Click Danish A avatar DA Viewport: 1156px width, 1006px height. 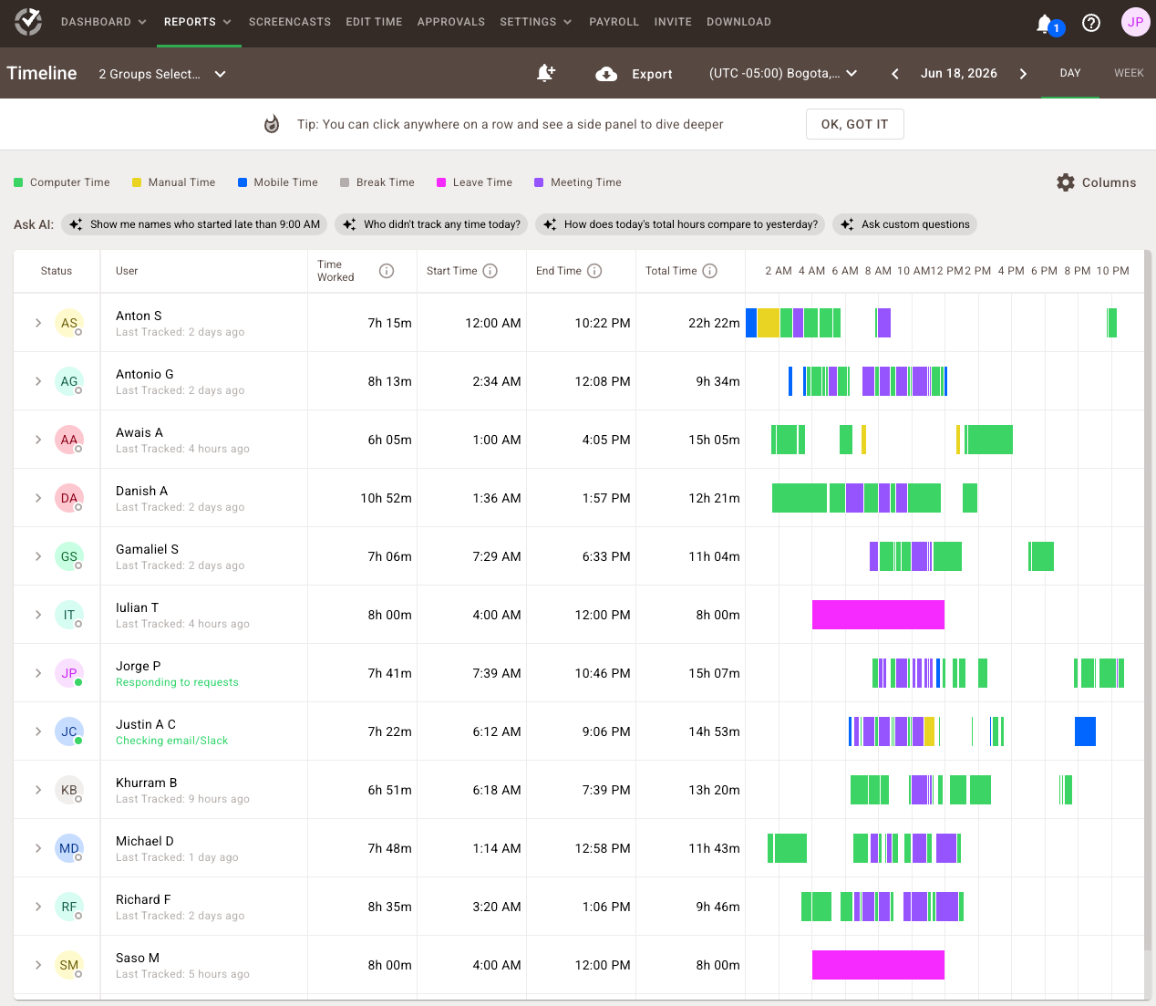(x=69, y=498)
